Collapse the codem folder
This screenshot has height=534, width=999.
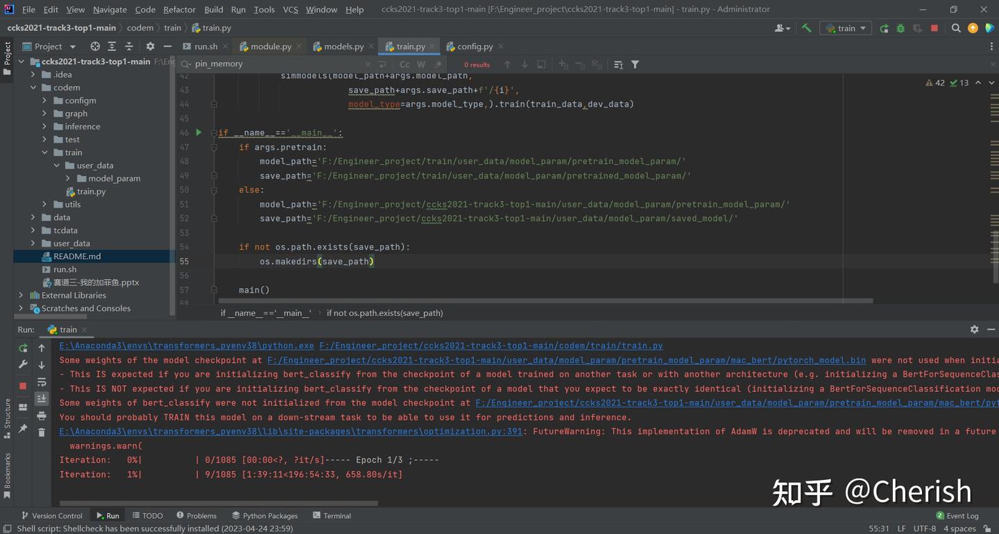point(33,87)
